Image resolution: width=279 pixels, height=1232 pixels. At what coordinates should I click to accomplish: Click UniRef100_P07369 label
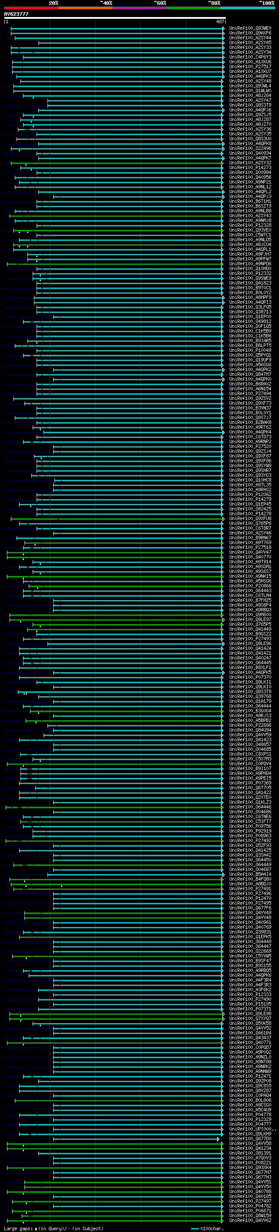pyautogui.click(x=250, y=784)
